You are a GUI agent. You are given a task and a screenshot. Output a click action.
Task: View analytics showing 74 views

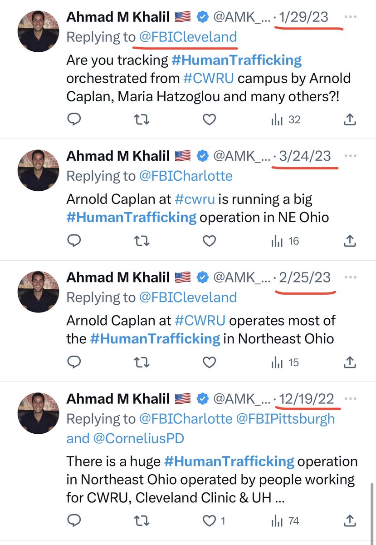point(286,520)
